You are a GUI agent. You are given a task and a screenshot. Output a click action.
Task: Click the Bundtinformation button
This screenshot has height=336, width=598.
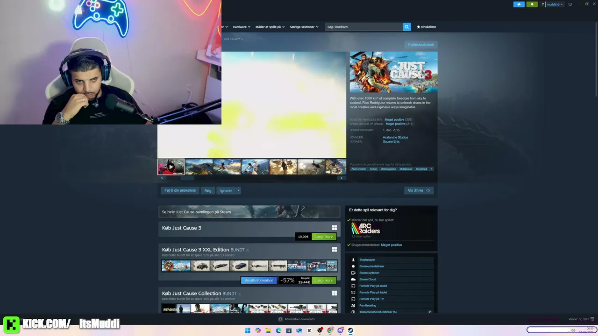coord(259,280)
